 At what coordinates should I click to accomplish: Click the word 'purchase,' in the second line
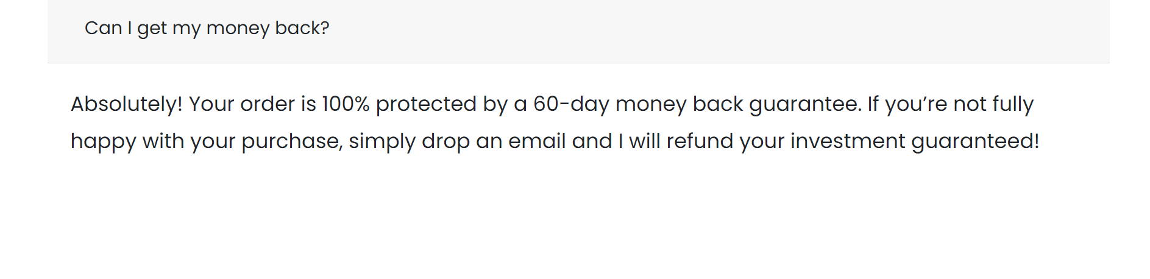[x=292, y=141]
